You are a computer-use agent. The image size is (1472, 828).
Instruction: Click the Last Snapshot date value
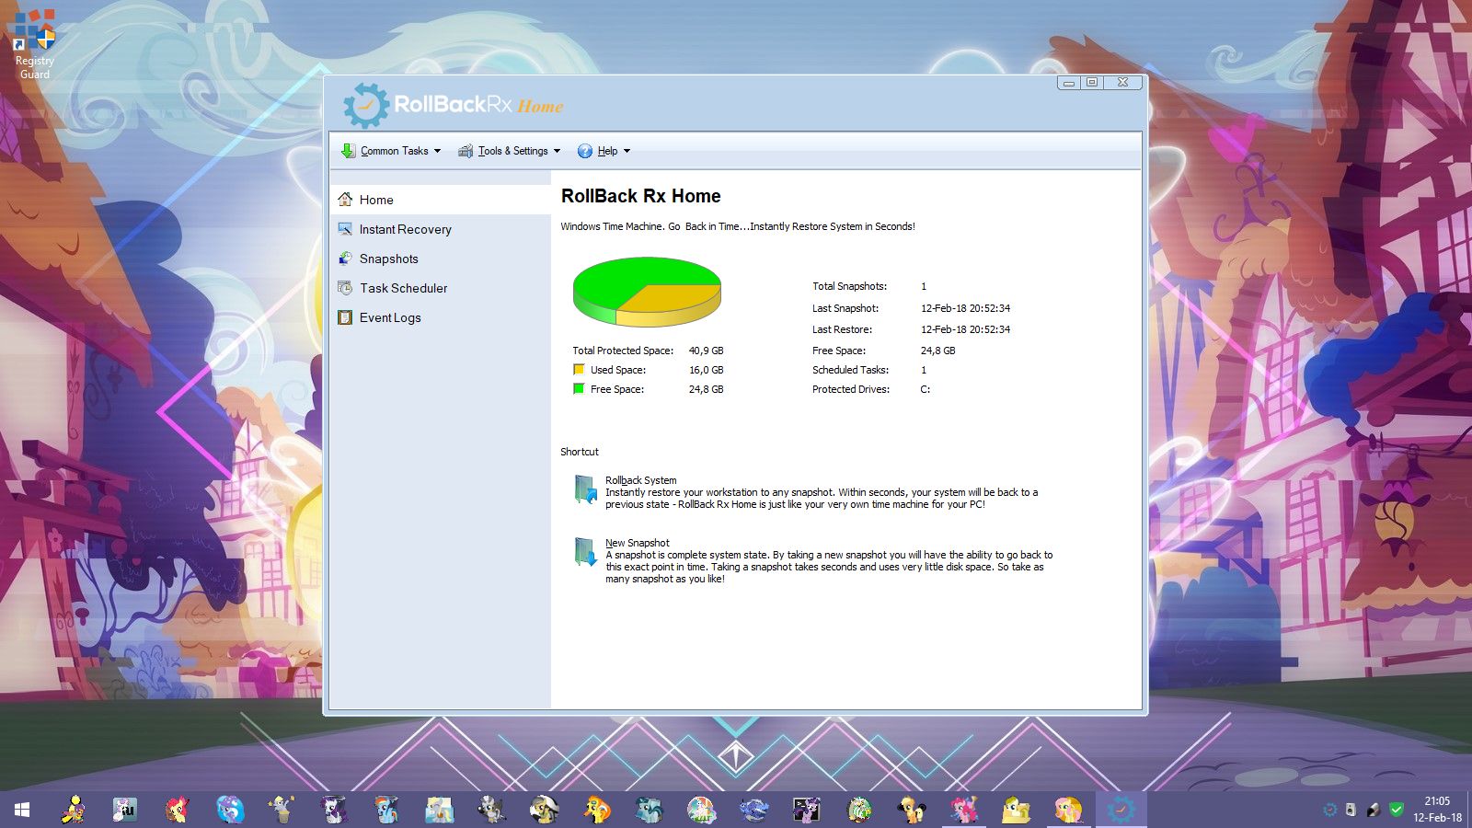[x=965, y=308]
